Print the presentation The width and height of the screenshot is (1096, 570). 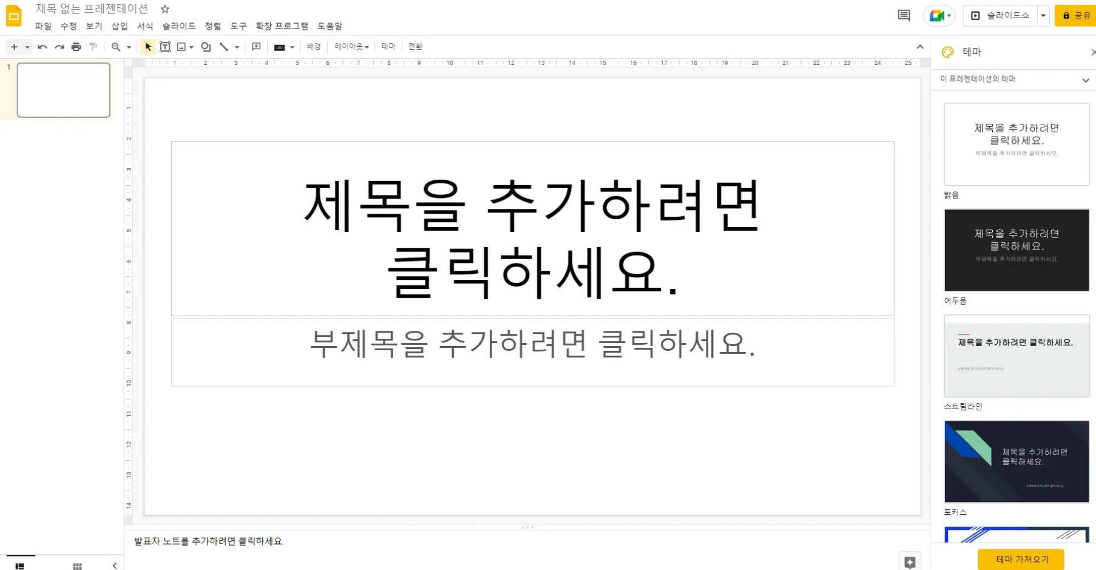76,47
